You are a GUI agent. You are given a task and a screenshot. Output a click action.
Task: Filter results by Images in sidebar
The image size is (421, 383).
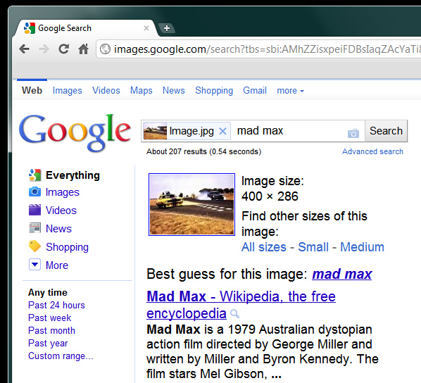62,192
